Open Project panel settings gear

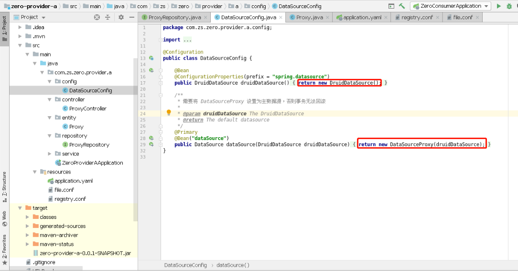click(x=121, y=17)
